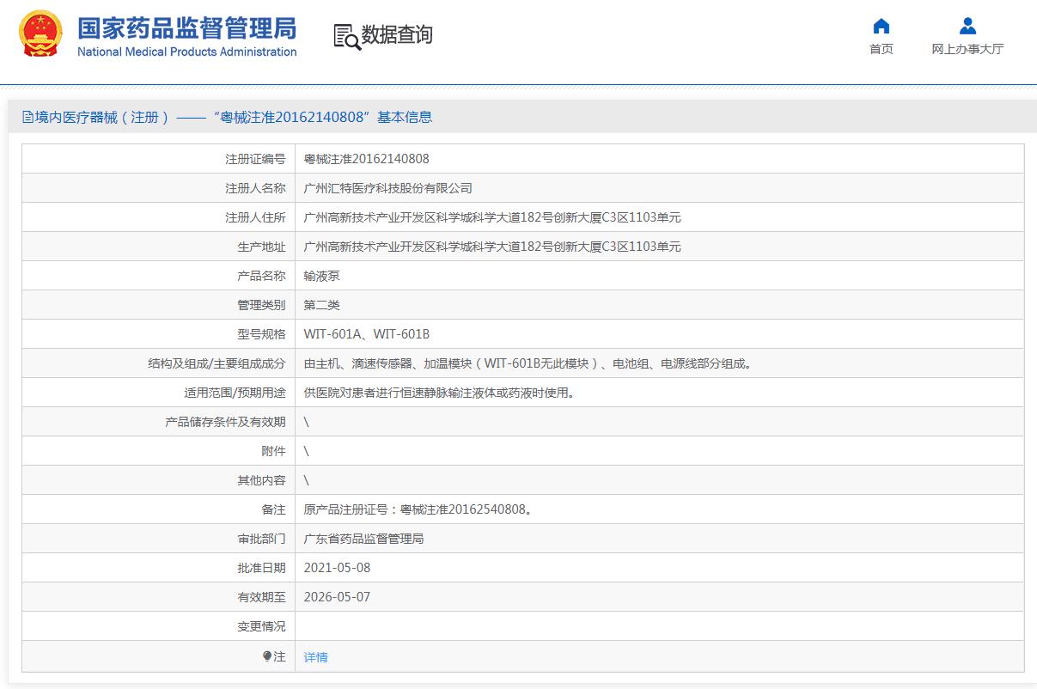Select product name 输液泵
The image size is (1037, 689).
(321, 276)
